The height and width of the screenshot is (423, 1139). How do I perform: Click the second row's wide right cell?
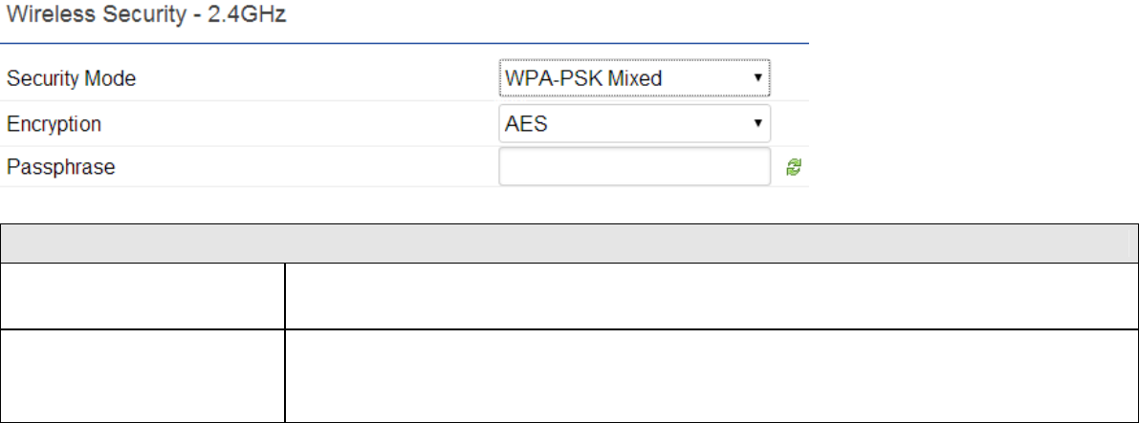[712, 376]
